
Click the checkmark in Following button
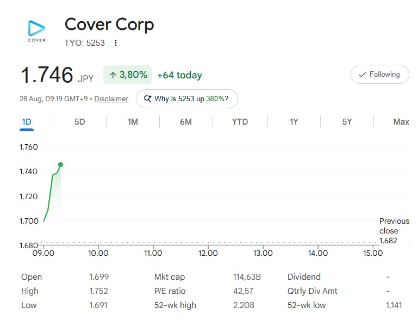tap(362, 75)
